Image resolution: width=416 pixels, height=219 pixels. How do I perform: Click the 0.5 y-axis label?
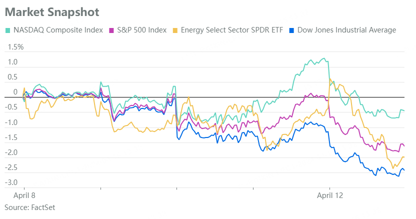[12, 77]
